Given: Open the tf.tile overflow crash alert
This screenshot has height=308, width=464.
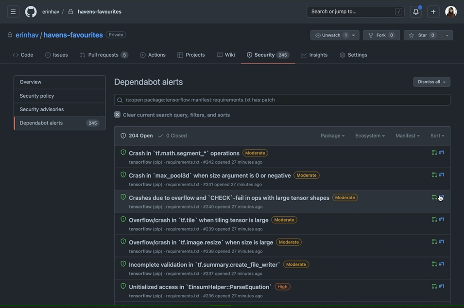Looking at the screenshot, I should coord(198,220).
